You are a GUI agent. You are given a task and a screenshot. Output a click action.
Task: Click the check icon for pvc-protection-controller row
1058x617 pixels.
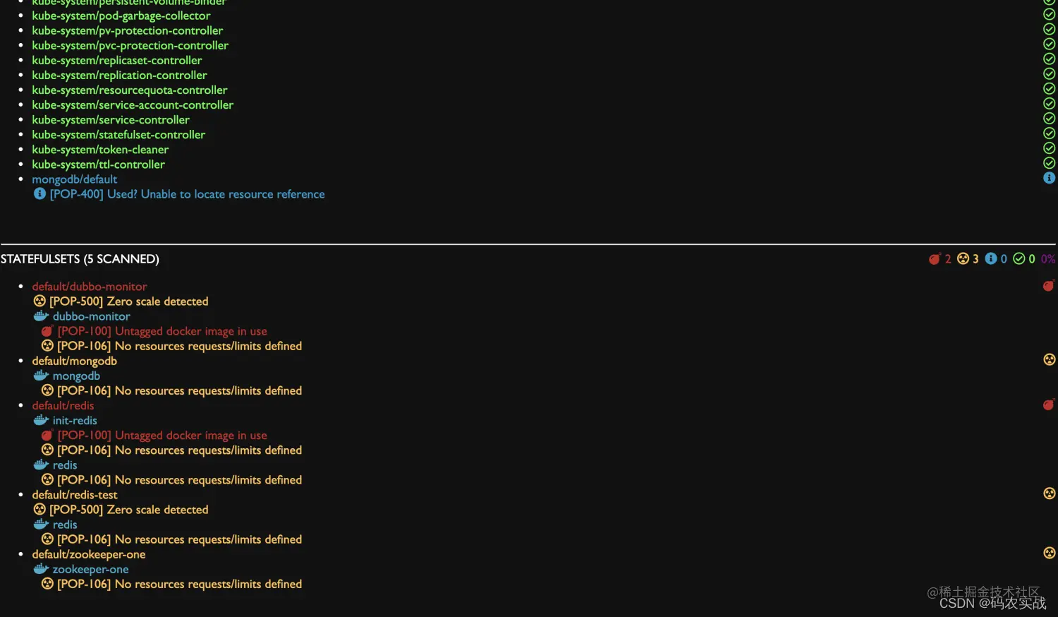tap(1049, 44)
